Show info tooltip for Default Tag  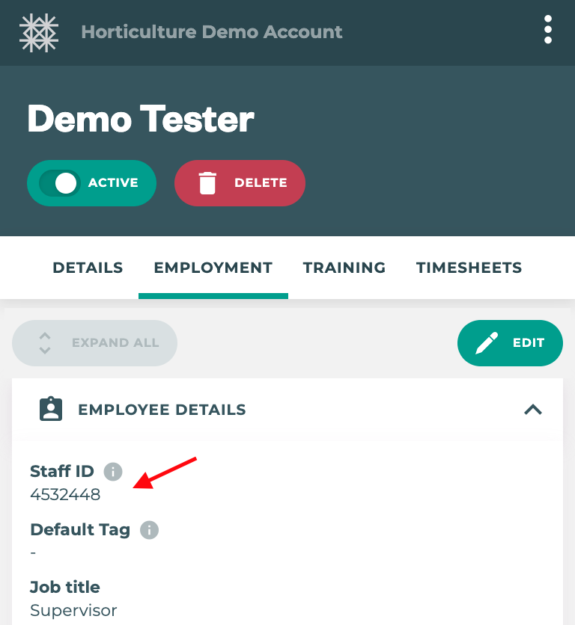149,531
